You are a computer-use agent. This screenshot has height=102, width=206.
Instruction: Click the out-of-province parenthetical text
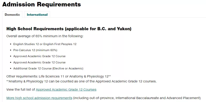[137, 98]
